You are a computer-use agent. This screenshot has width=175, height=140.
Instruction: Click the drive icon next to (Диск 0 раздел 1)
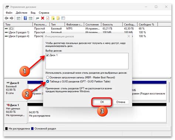click(x=6, y=33)
